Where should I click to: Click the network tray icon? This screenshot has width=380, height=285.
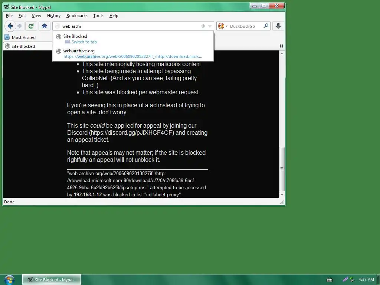[352, 280]
